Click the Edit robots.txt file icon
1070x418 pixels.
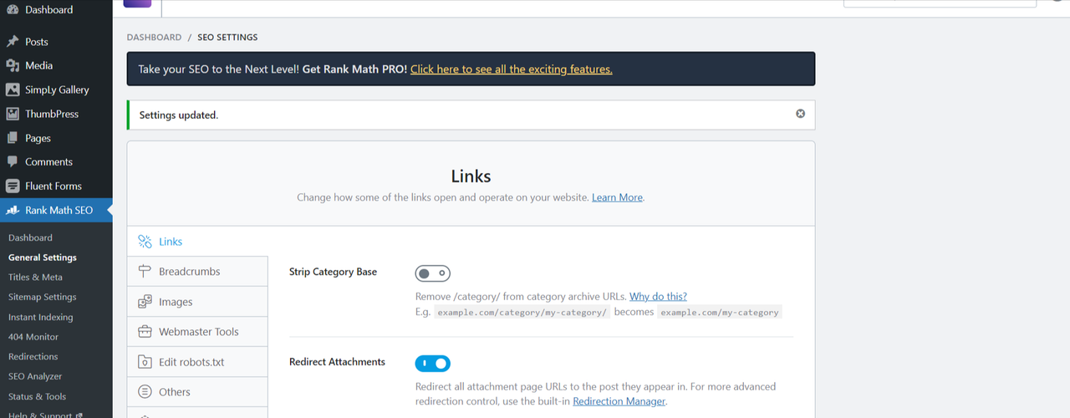(145, 362)
